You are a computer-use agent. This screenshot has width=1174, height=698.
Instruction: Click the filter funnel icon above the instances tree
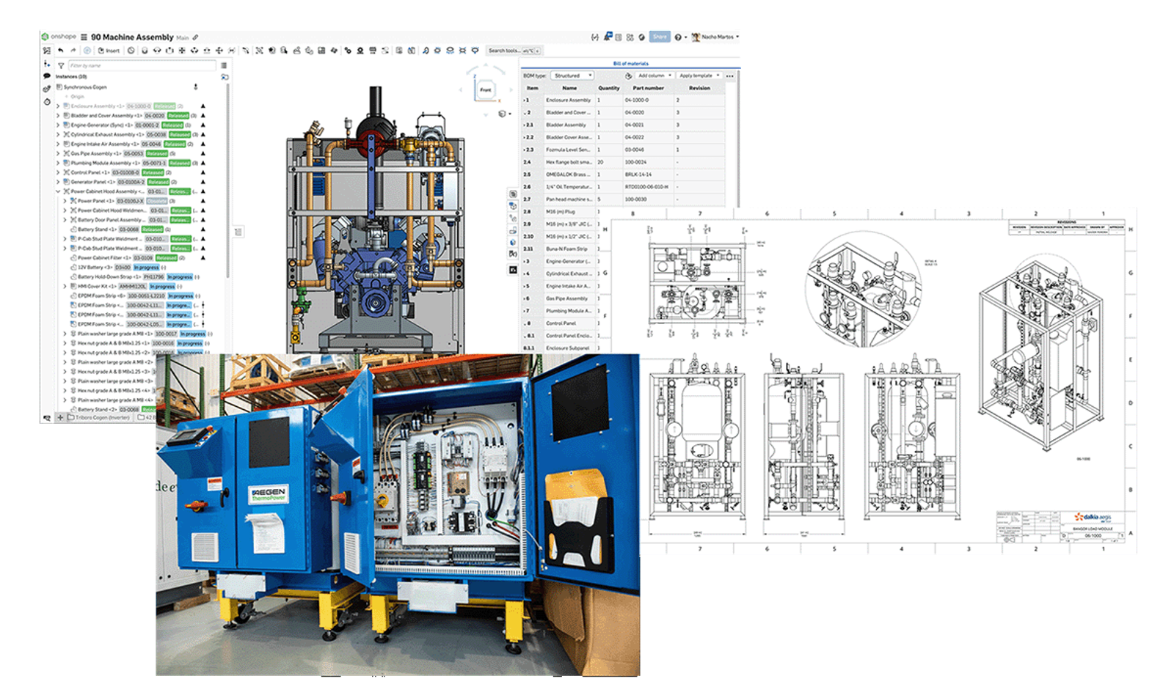(x=62, y=65)
